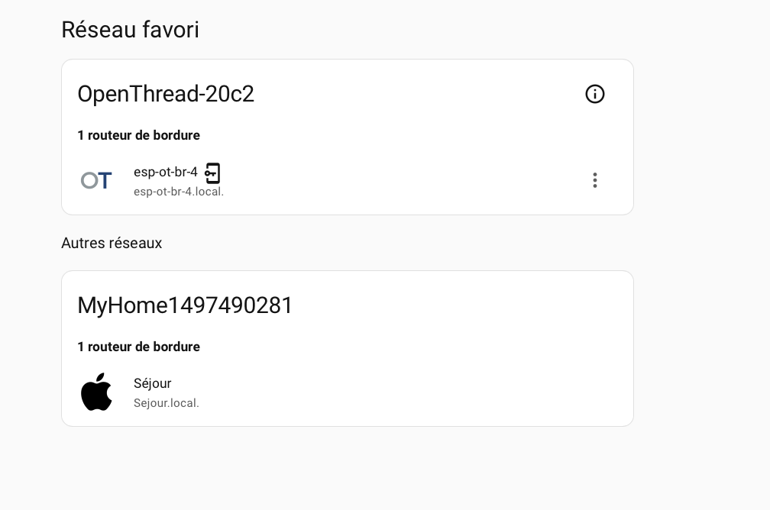Click "1 routeur de bordure" under MyHome1497490281
Screen dimensions: 770x510
[x=138, y=347]
